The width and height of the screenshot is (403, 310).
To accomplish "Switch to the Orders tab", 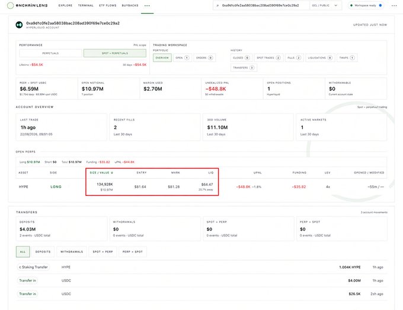I will 204,58.
